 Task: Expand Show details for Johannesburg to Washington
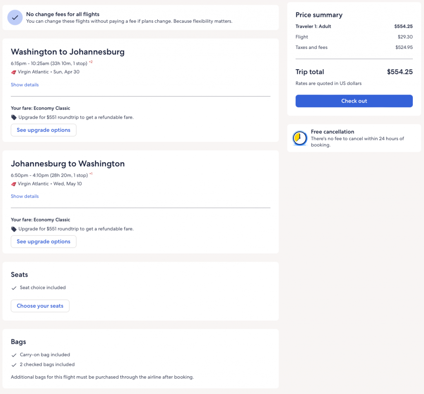coord(25,196)
